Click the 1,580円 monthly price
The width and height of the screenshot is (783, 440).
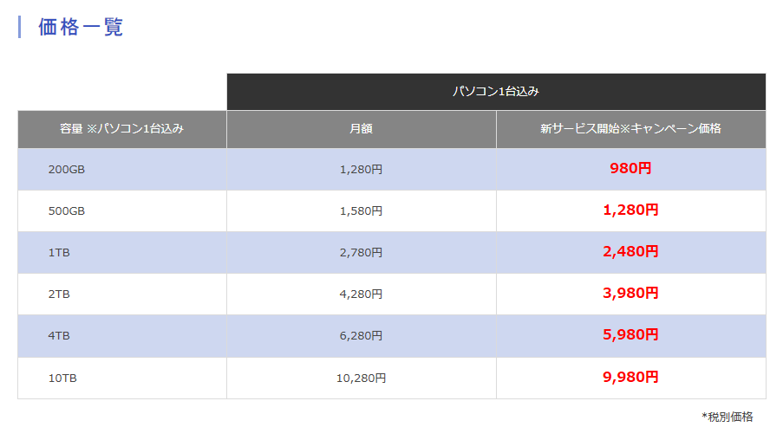361,211
